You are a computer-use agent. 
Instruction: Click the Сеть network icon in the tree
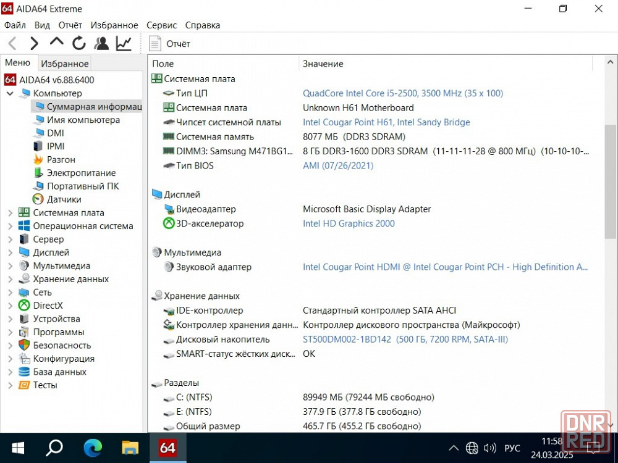coord(24,293)
